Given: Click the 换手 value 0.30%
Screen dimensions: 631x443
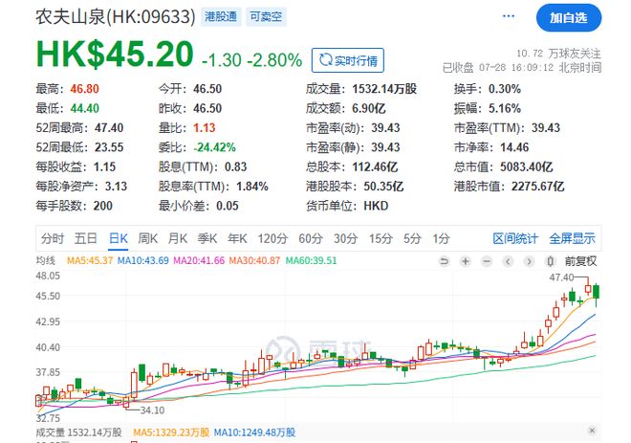Looking at the screenshot, I should click(x=505, y=89).
